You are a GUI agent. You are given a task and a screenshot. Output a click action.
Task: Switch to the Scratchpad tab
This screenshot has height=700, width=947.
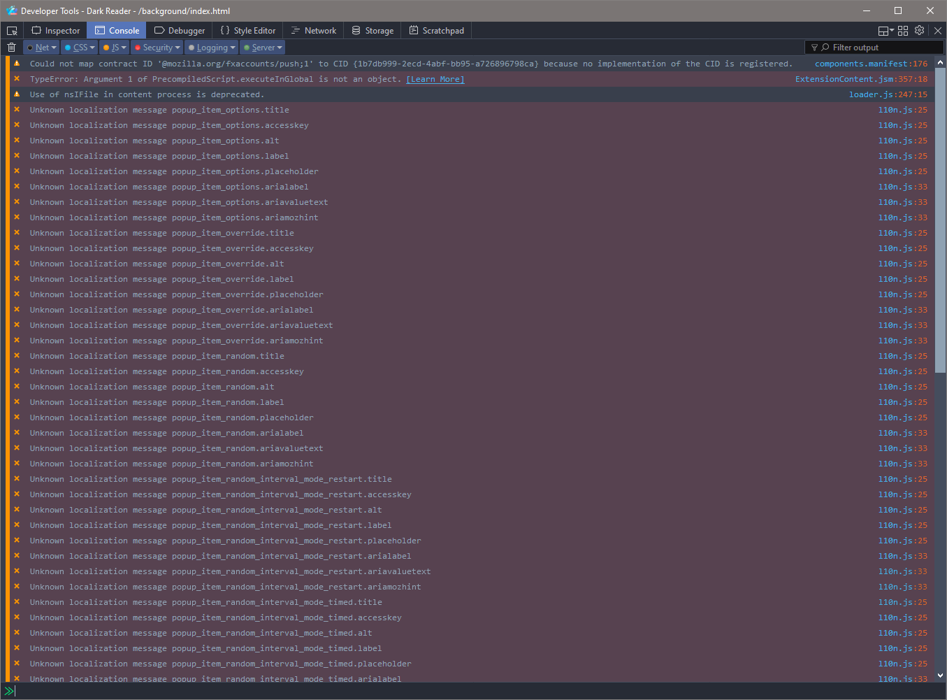pos(437,31)
